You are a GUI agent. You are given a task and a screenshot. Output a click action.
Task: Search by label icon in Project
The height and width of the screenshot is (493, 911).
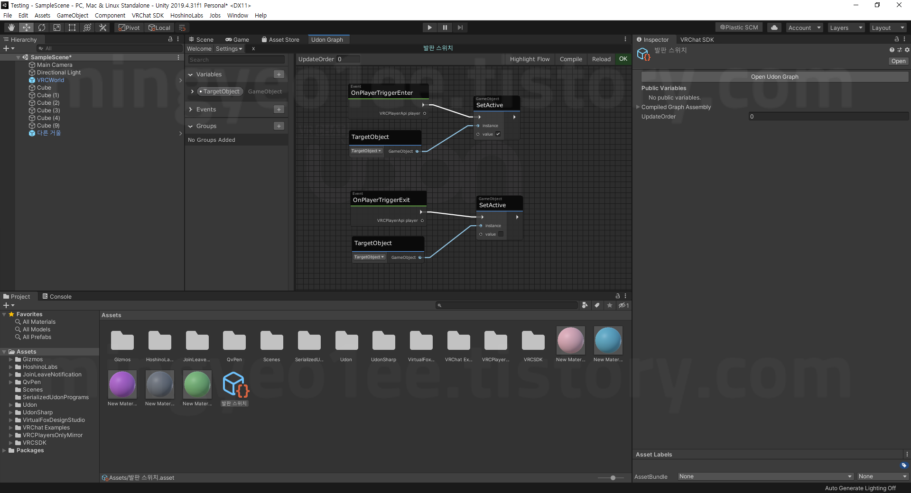[597, 305]
